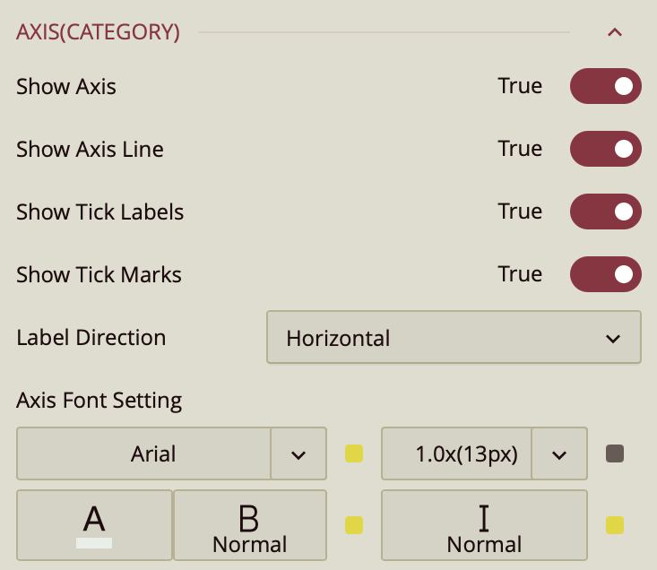This screenshot has height=570, width=657.
Task: Click the Arial font name field
Action: click(x=144, y=453)
